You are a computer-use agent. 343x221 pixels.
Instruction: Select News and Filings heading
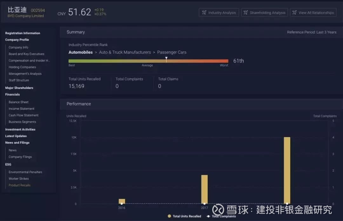(x=17, y=143)
